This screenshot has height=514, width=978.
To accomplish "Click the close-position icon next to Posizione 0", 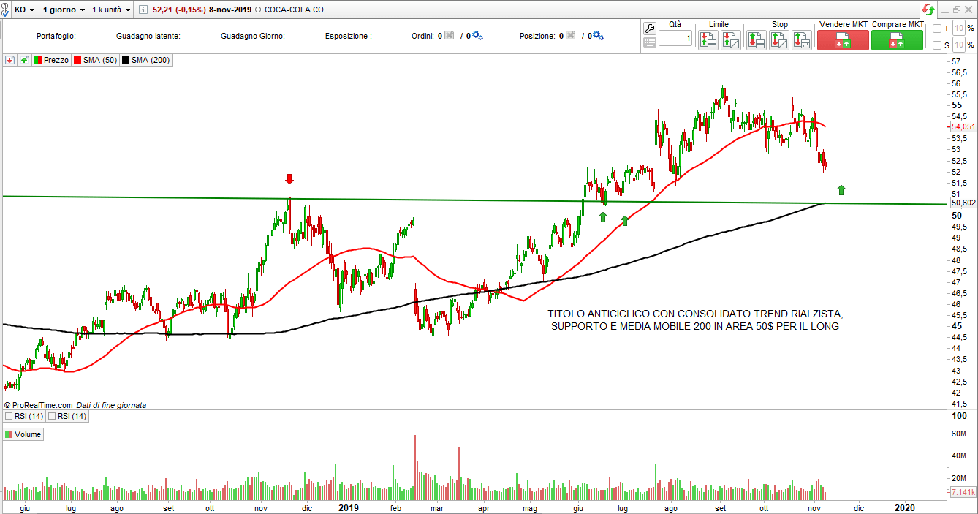I will [569, 35].
